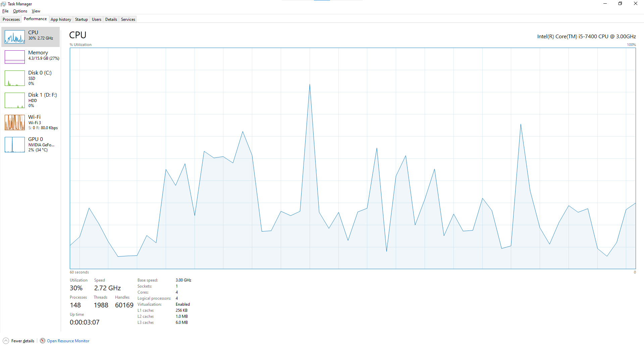Open Disk 1 (D: F:) HDD performance
Viewport: 644px width, 349px height.
(31, 100)
